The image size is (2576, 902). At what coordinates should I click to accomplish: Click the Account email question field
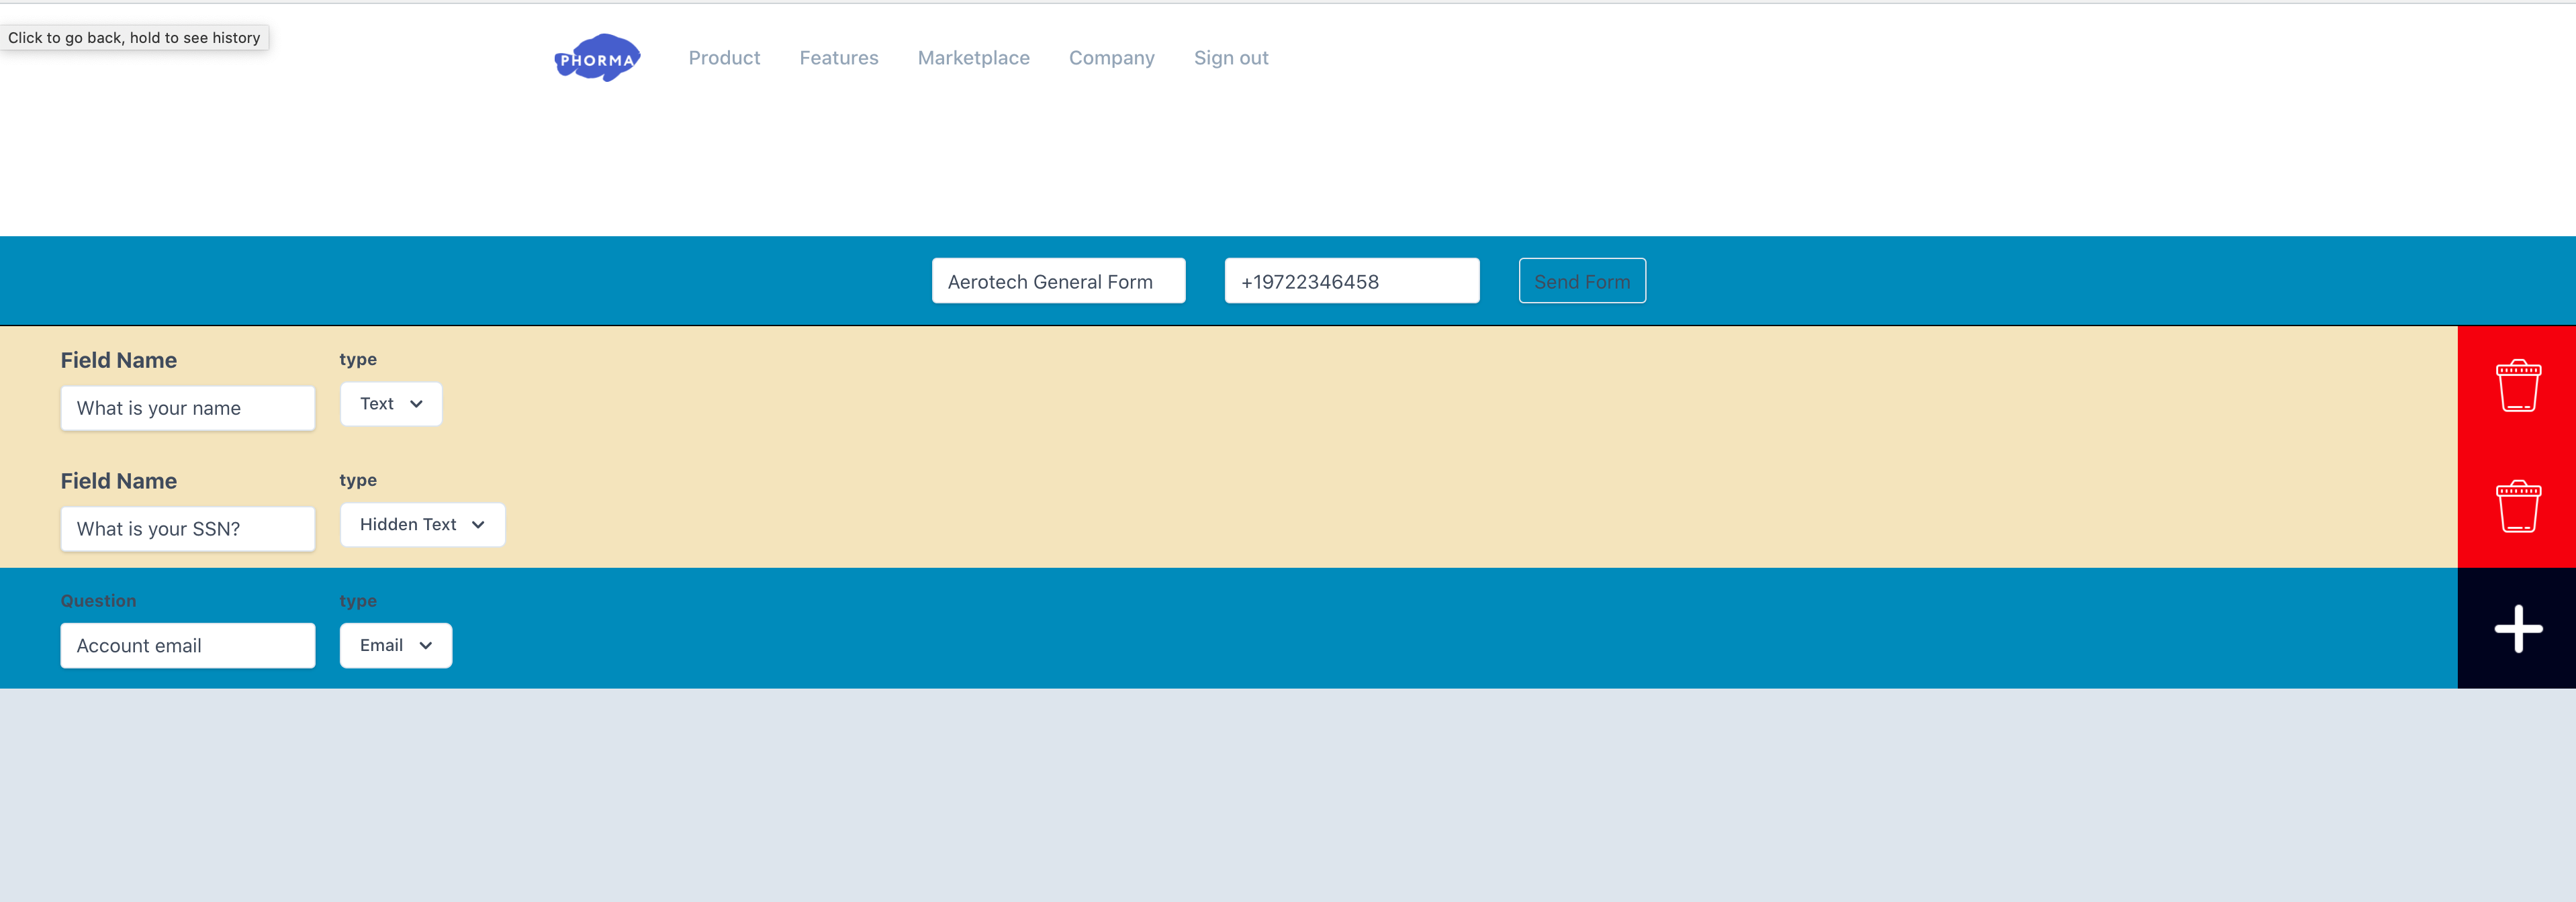click(187, 646)
